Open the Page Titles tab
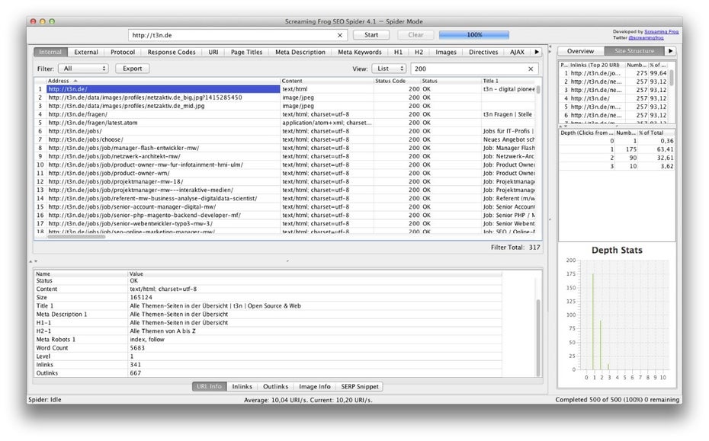 click(x=246, y=52)
